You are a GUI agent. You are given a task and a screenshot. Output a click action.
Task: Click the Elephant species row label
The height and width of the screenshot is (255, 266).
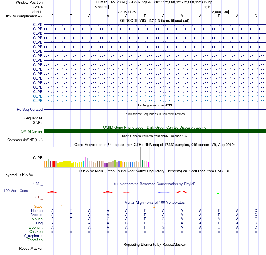point(35,227)
